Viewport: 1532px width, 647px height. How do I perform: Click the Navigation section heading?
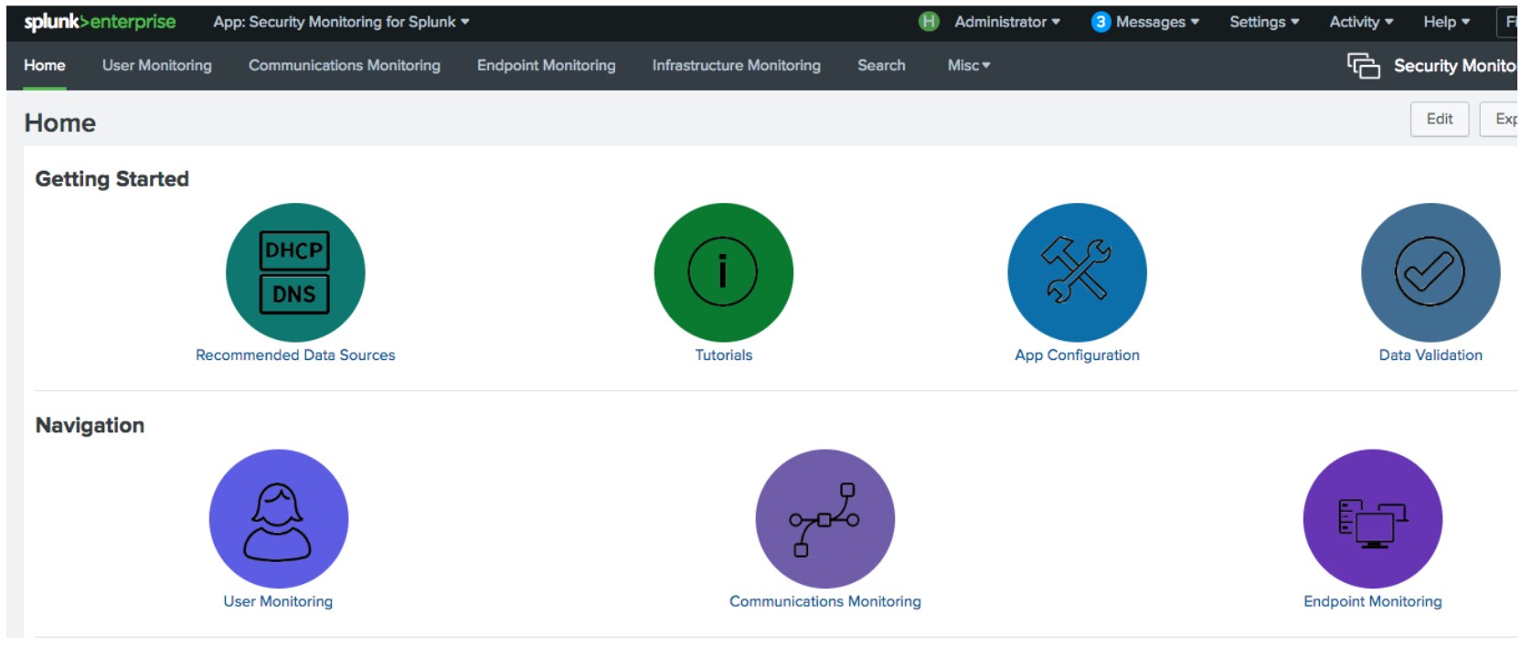pos(90,425)
